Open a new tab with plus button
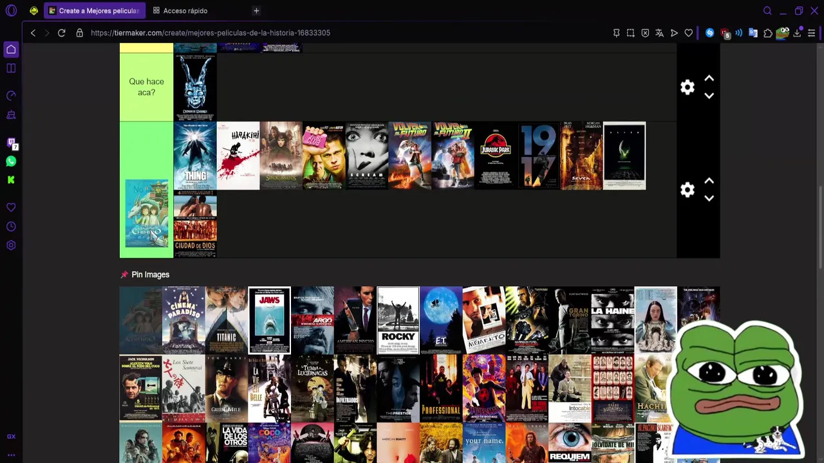This screenshot has height=463, width=824. [256, 11]
